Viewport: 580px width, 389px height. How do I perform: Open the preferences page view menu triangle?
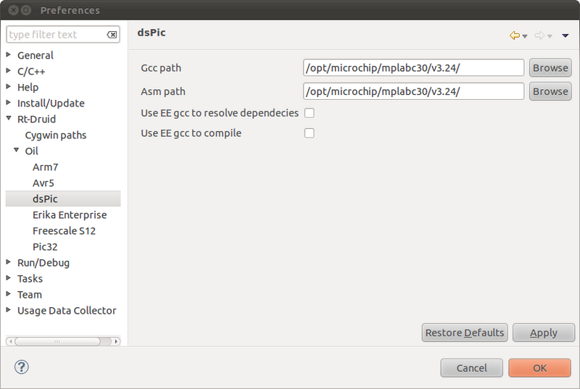pos(565,35)
